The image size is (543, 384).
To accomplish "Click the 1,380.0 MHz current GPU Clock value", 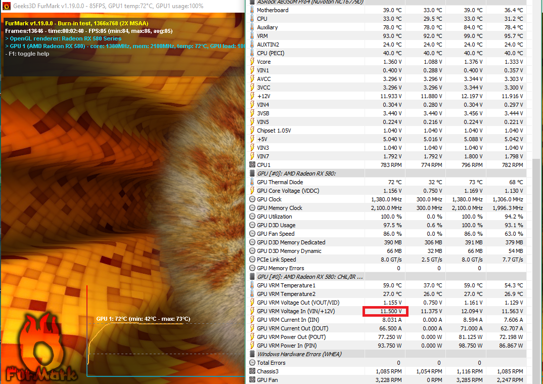I will [x=386, y=199].
